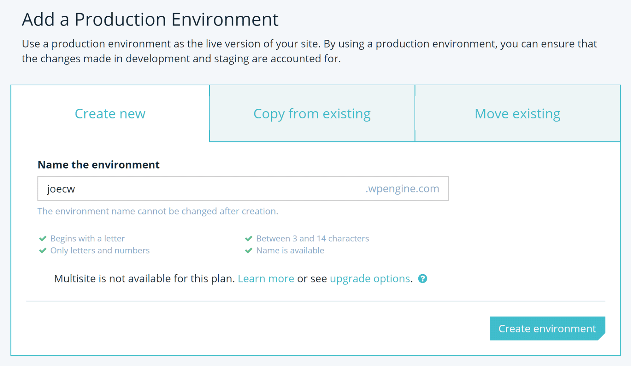Click the 'Begins with a letter' text
Viewport: 631px width, 366px height.
tap(87, 238)
